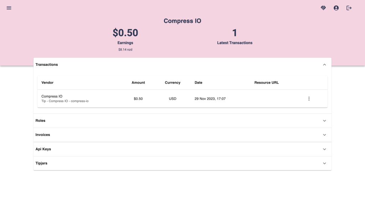This screenshot has height=199, width=365.
Task: Open three-dot menu for Compress IO transaction
Action: (309, 99)
